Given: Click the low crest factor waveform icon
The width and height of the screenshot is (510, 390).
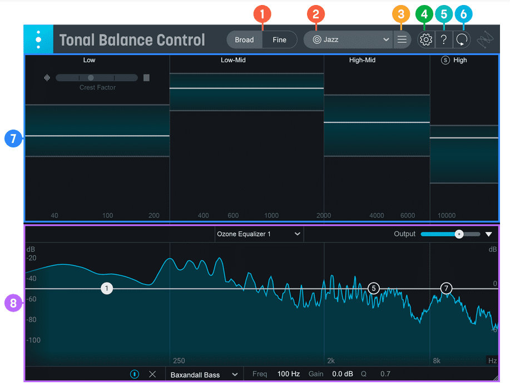Looking at the screenshot, I should (47, 78).
